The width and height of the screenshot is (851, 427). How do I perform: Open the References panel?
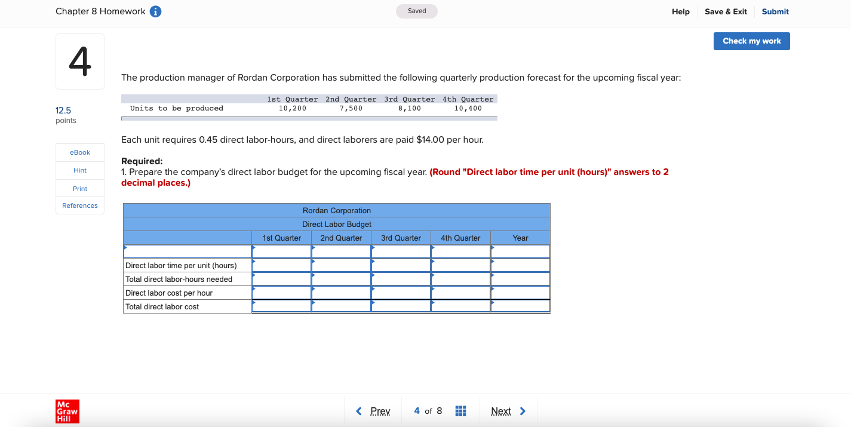point(79,205)
